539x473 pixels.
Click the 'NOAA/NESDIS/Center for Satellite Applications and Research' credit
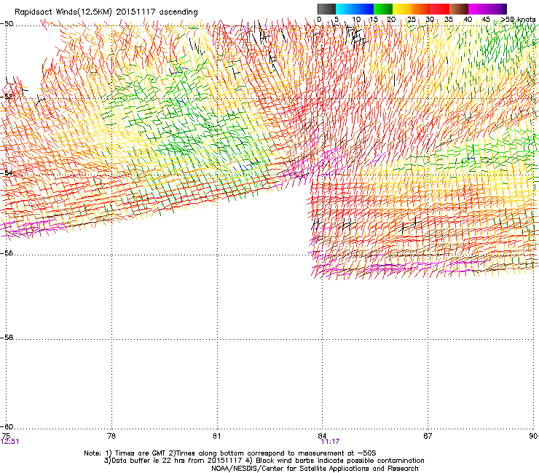(x=315, y=469)
